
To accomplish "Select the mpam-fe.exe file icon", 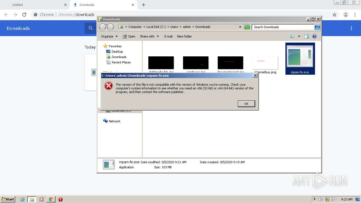I will point(300,58).
